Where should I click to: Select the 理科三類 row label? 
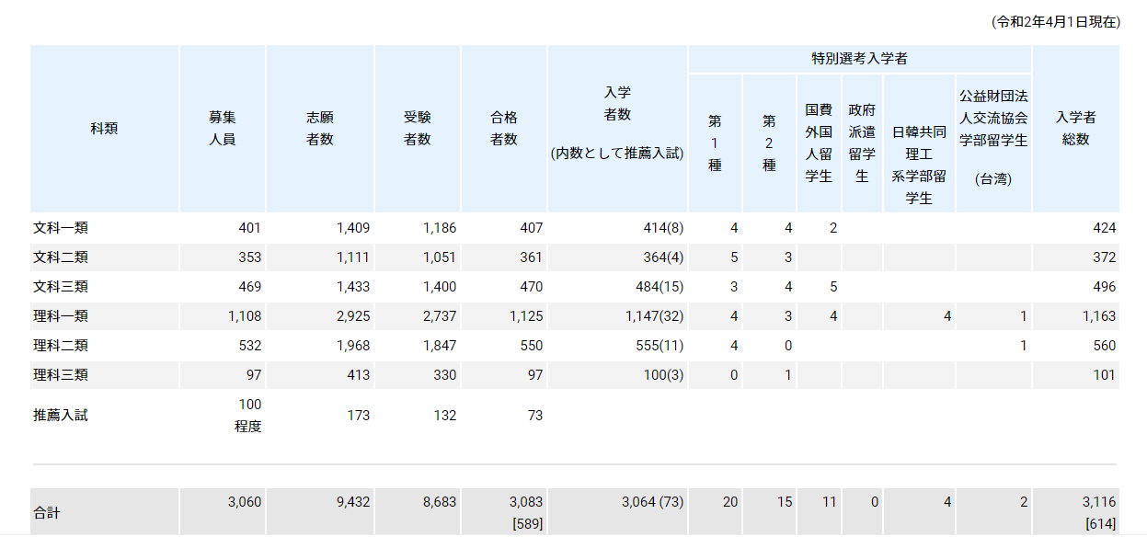[61, 375]
